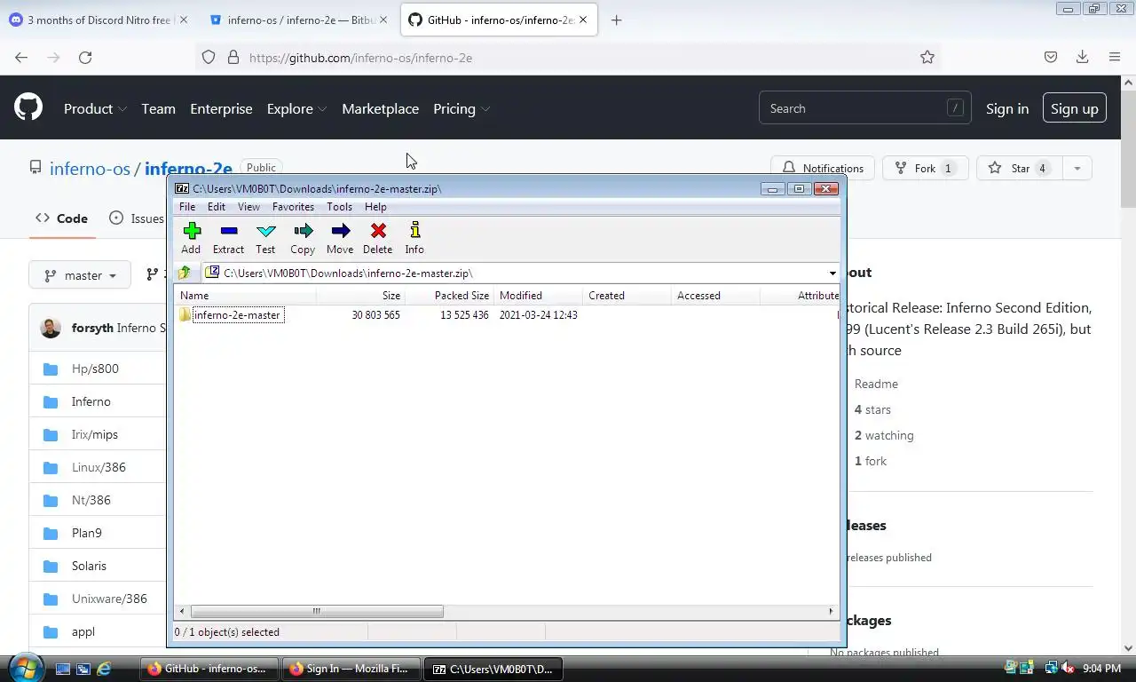The image size is (1136, 682).
Task: Switch to the Discord Nitro browser tab
Action: [98, 20]
